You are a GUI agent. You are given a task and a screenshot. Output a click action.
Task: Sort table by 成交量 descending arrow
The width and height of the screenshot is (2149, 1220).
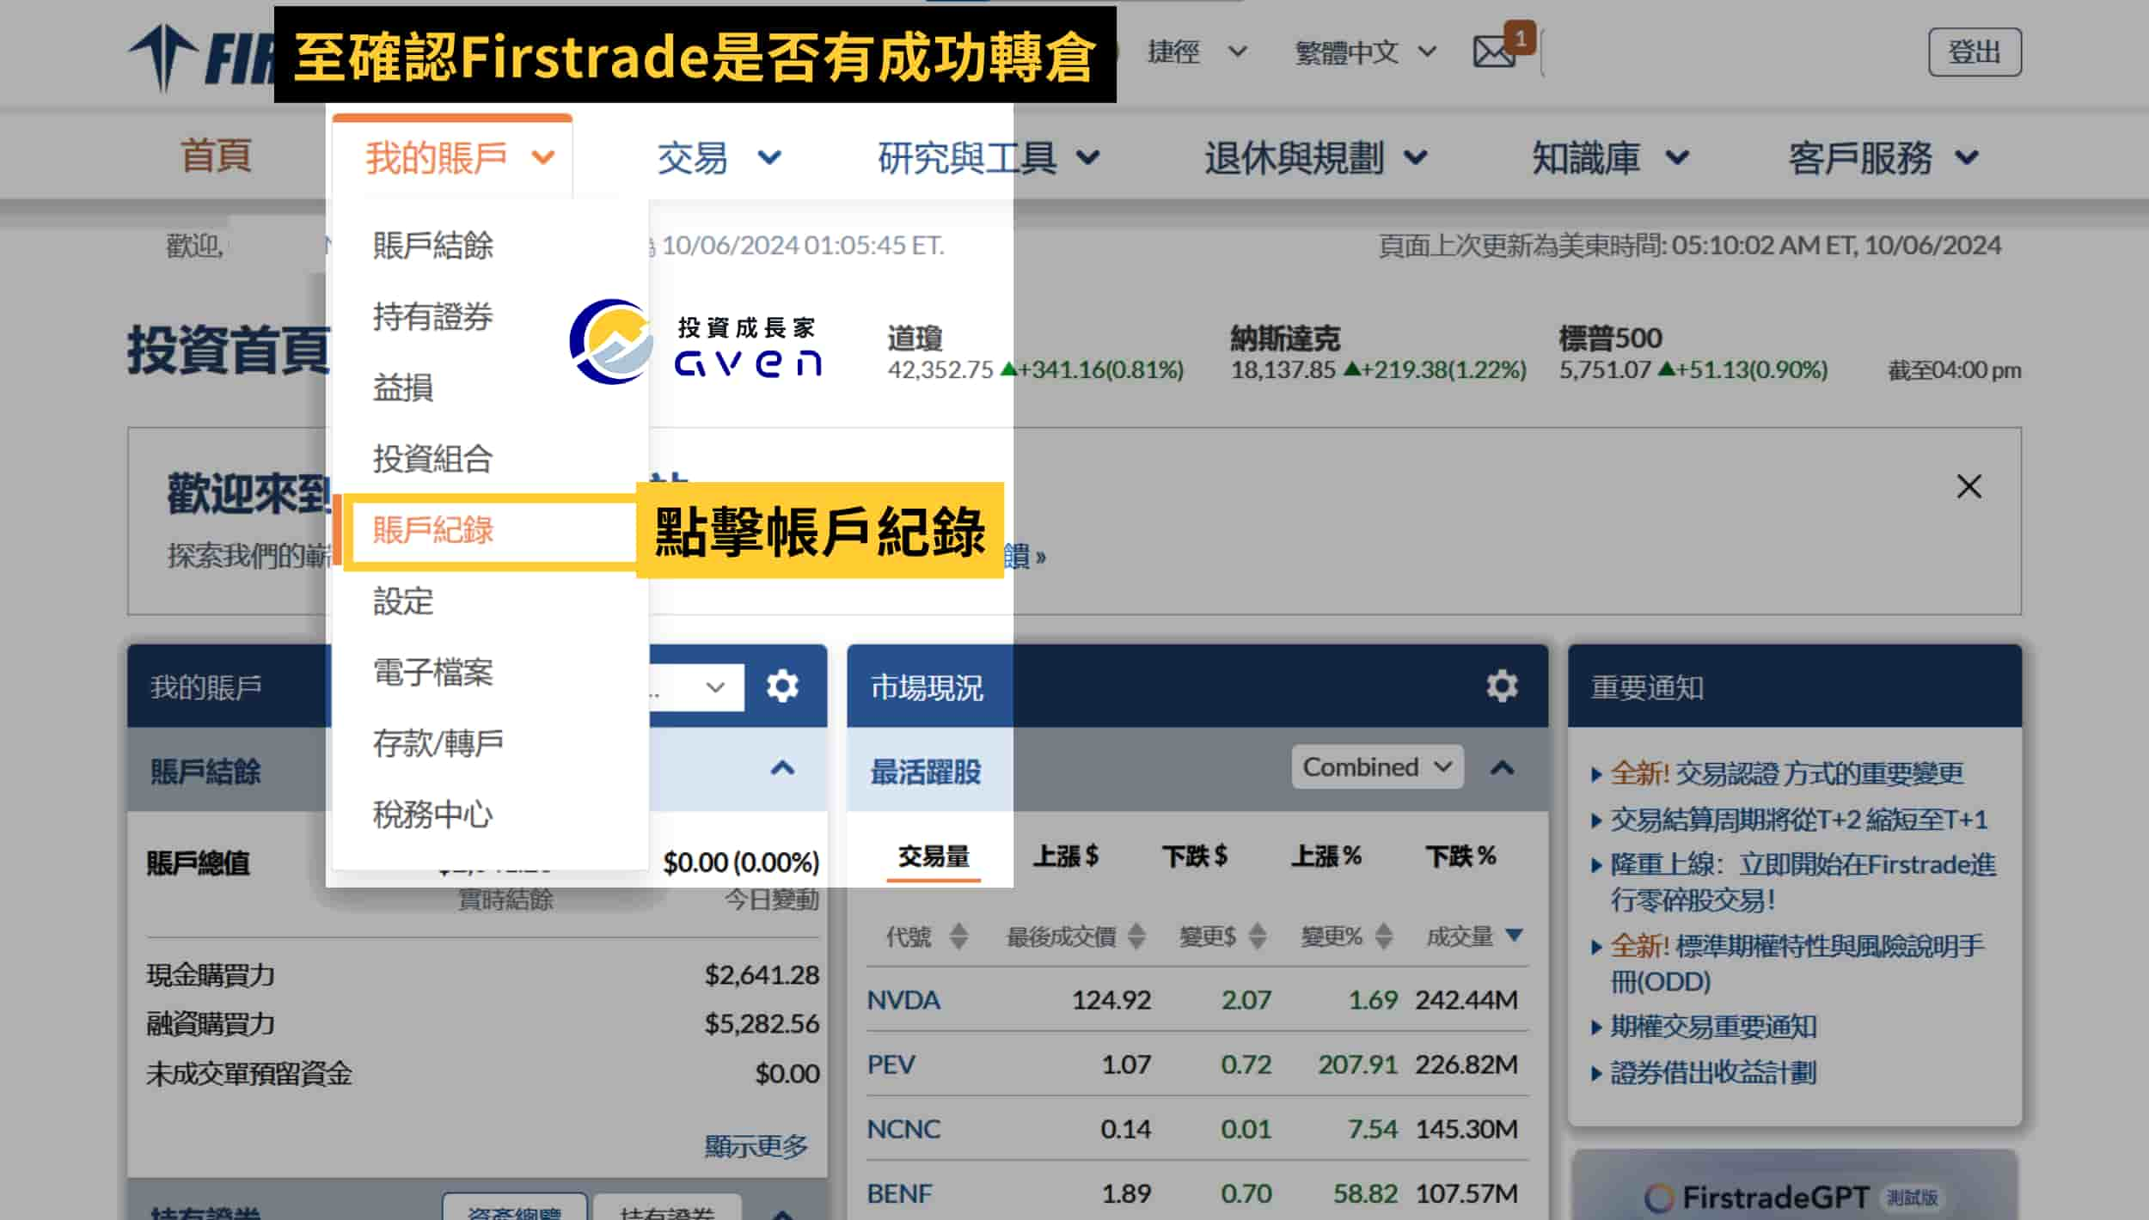(x=1515, y=935)
